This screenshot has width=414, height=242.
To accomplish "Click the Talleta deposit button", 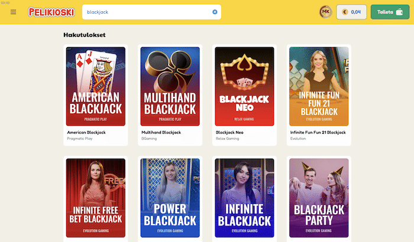I will point(390,12).
